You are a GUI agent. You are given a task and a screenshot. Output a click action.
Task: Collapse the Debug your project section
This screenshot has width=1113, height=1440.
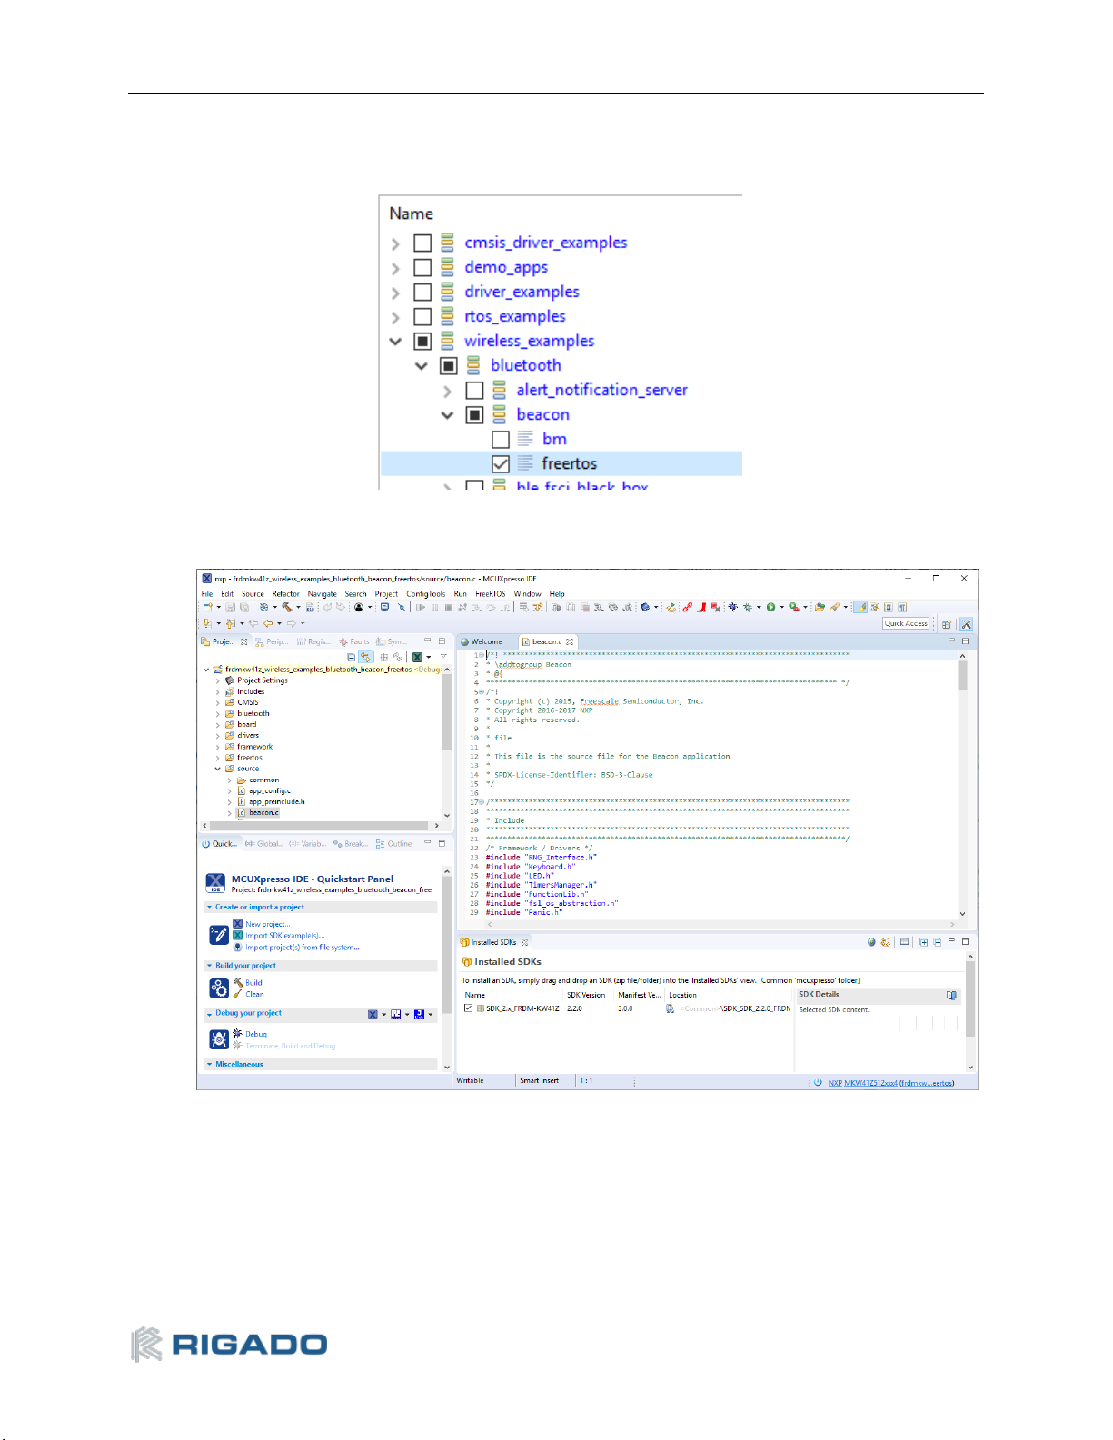210,1014
